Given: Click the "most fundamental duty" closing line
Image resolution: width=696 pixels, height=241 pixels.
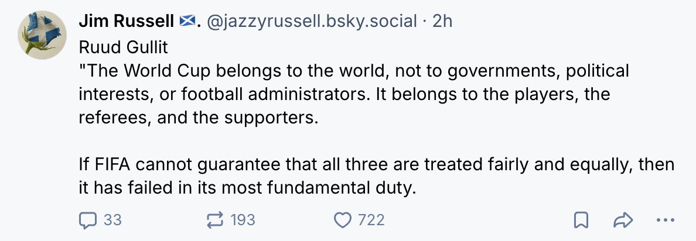Looking at the screenshot, I should pos(248,188).
